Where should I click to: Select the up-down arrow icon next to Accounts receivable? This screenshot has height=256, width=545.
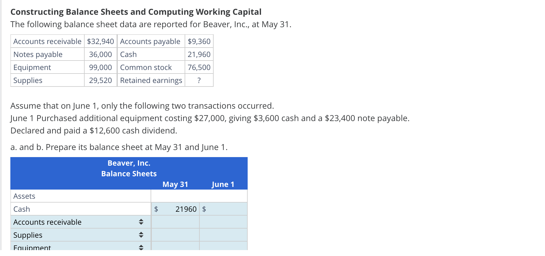click(x=141, y=222)
